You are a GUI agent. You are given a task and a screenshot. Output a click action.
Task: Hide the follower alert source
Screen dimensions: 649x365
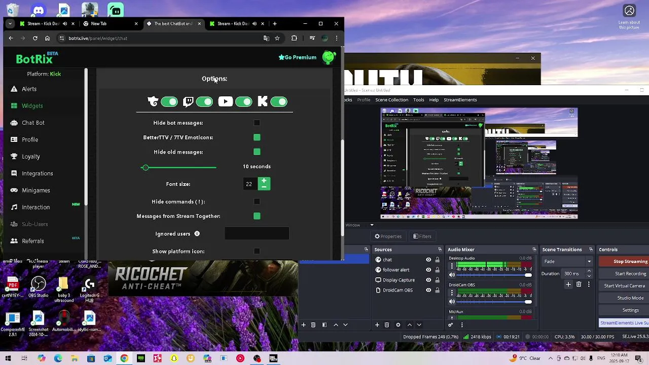(x=428, y=270)
